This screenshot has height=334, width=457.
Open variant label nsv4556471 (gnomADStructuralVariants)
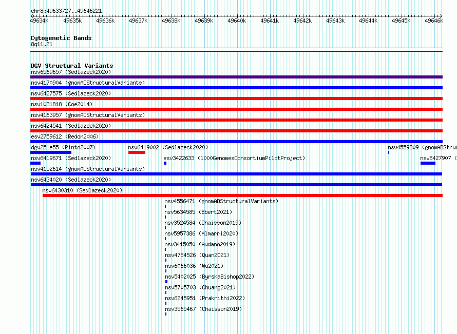[x=221, y=201]
